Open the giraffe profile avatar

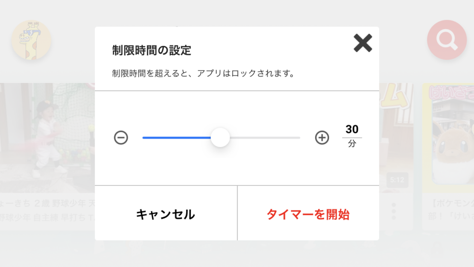[31, 40]
